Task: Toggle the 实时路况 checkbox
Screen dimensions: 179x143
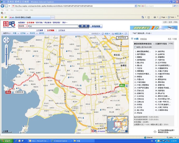Action: point(90,33)
